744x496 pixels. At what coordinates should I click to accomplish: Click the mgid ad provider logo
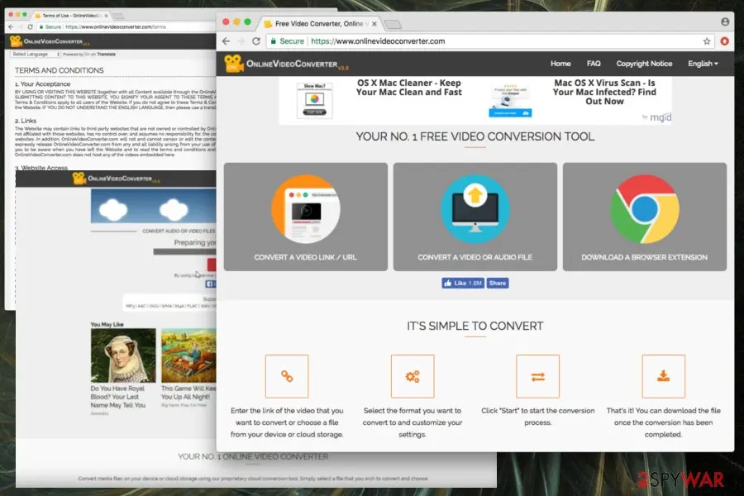(656, 117)
